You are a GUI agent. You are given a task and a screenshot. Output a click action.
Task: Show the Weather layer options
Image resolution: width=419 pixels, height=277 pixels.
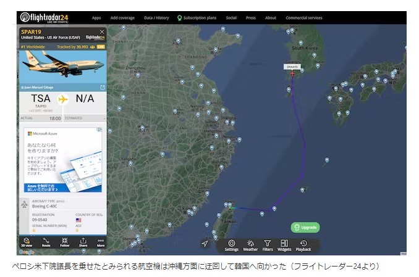point(250,245)
